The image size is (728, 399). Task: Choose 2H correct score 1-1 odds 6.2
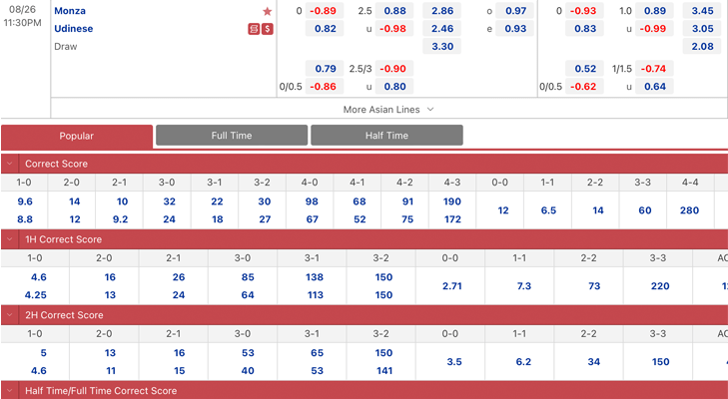[523, 361]
